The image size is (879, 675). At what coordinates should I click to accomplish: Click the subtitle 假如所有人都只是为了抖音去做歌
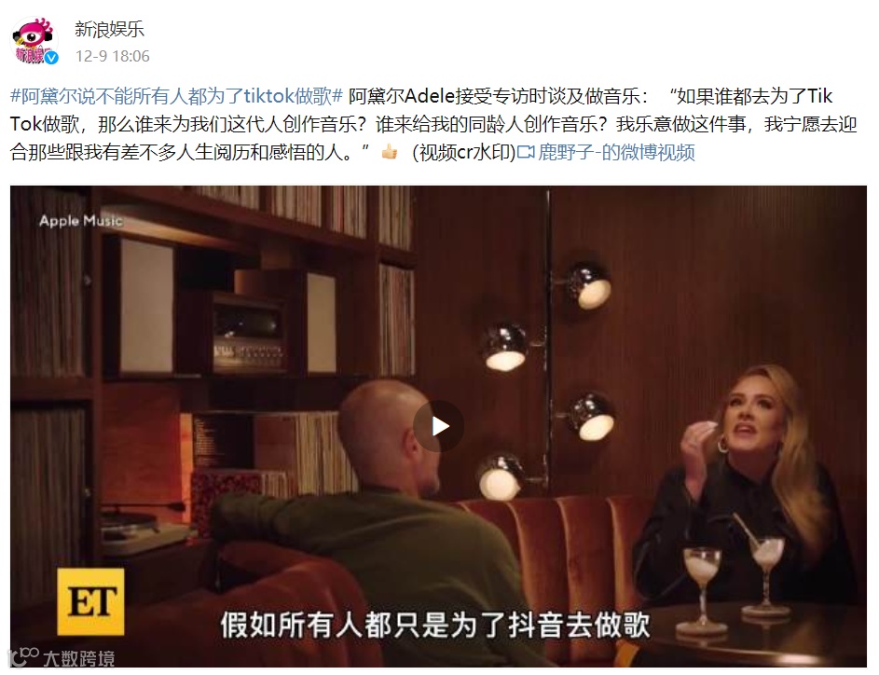point(435,625)
